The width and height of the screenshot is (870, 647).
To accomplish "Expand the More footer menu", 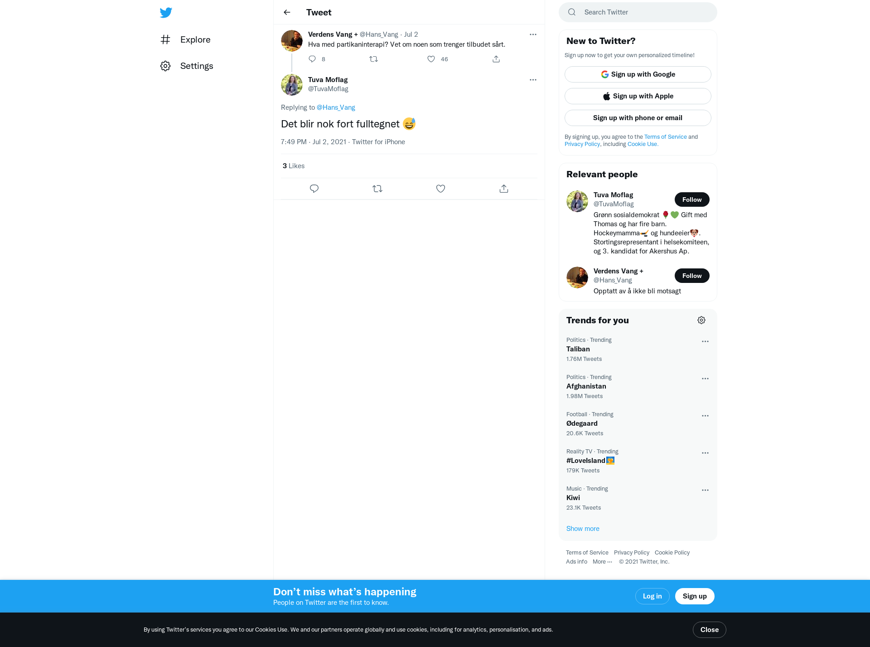I will [602, 561].
